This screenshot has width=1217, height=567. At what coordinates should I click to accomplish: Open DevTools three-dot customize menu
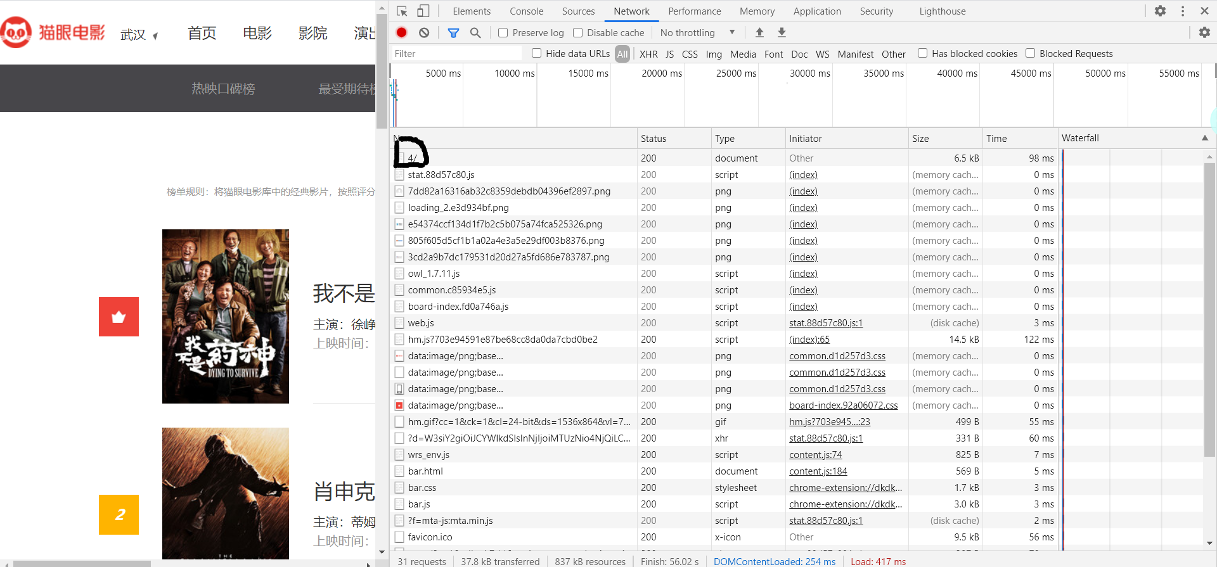point(1183,11)
